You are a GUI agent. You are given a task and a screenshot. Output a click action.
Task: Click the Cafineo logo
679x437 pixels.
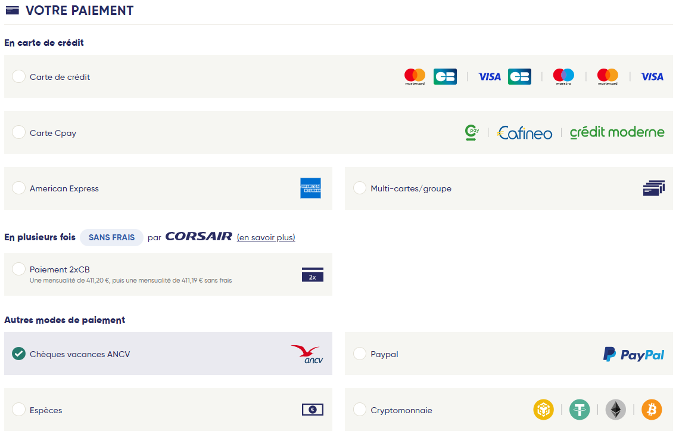[x=525, y=133]
